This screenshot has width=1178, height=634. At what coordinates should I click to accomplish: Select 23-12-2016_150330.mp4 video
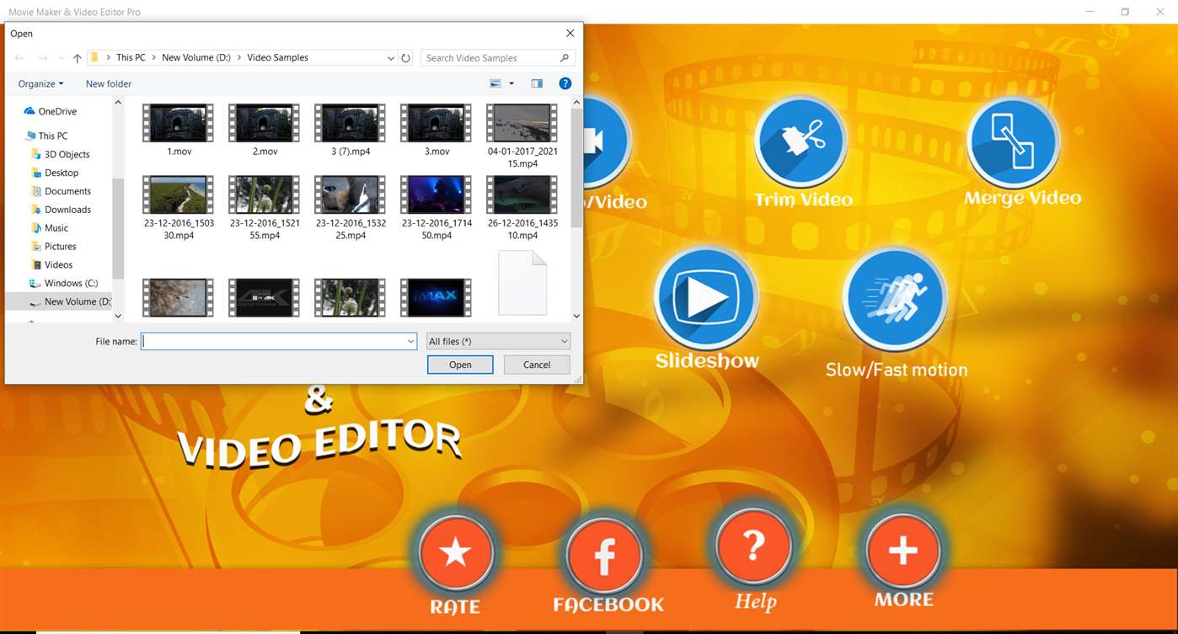coord(178,208)
